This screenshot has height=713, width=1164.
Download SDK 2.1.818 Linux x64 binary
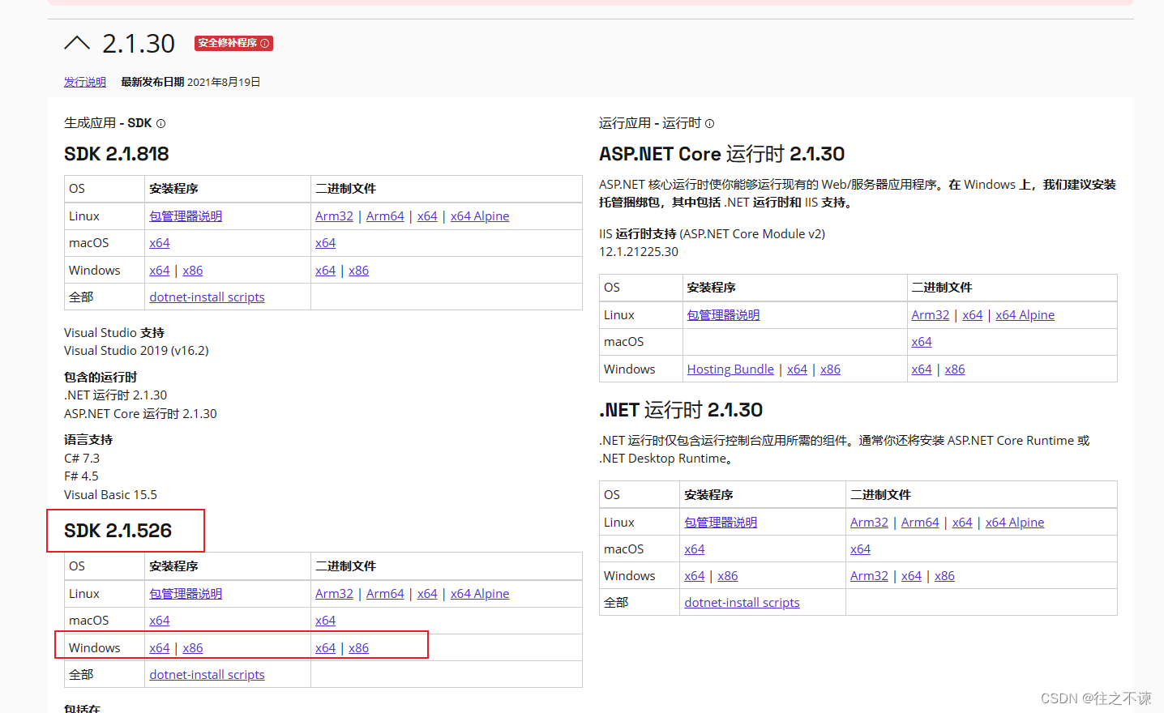click(427, 216)
